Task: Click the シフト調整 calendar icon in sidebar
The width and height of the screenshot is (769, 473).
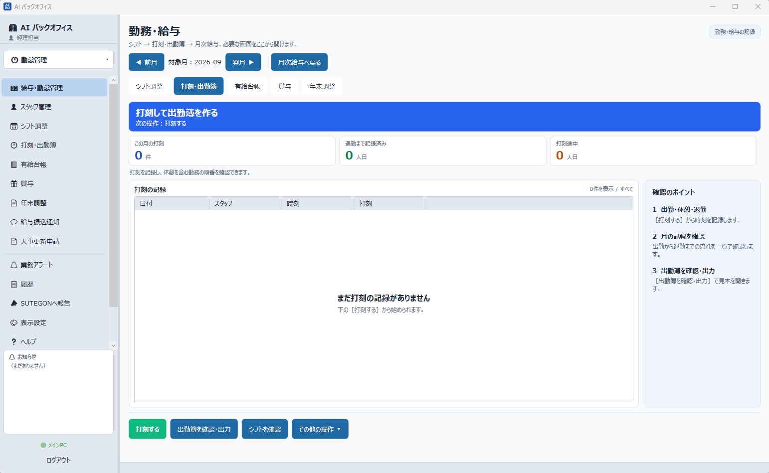Action: click(14, 127)
